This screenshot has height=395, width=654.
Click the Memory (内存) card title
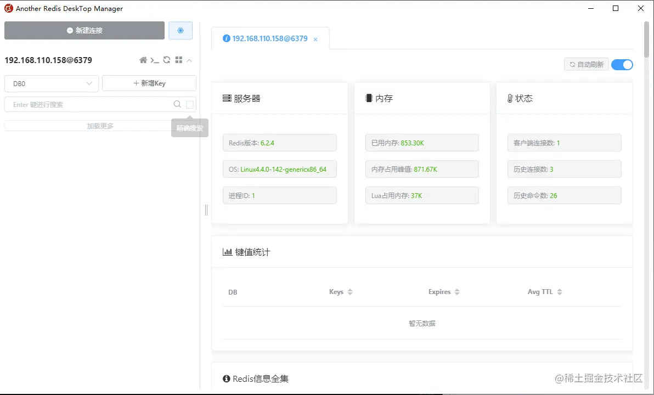click(379, 98)
